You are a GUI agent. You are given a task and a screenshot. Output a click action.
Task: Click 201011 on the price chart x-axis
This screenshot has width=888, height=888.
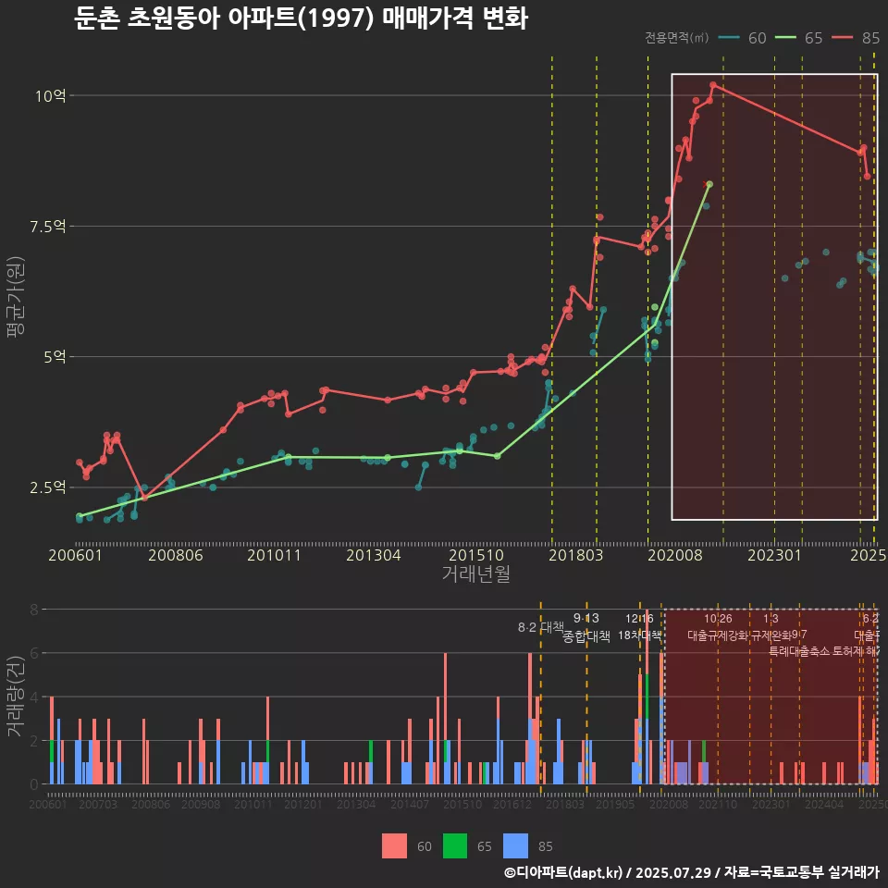coord(274,555)
